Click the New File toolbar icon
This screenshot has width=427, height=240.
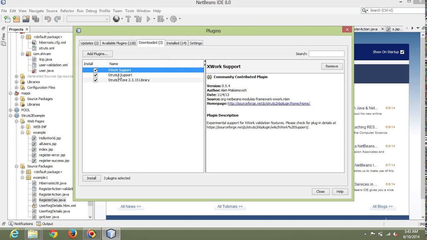[7, 19]
